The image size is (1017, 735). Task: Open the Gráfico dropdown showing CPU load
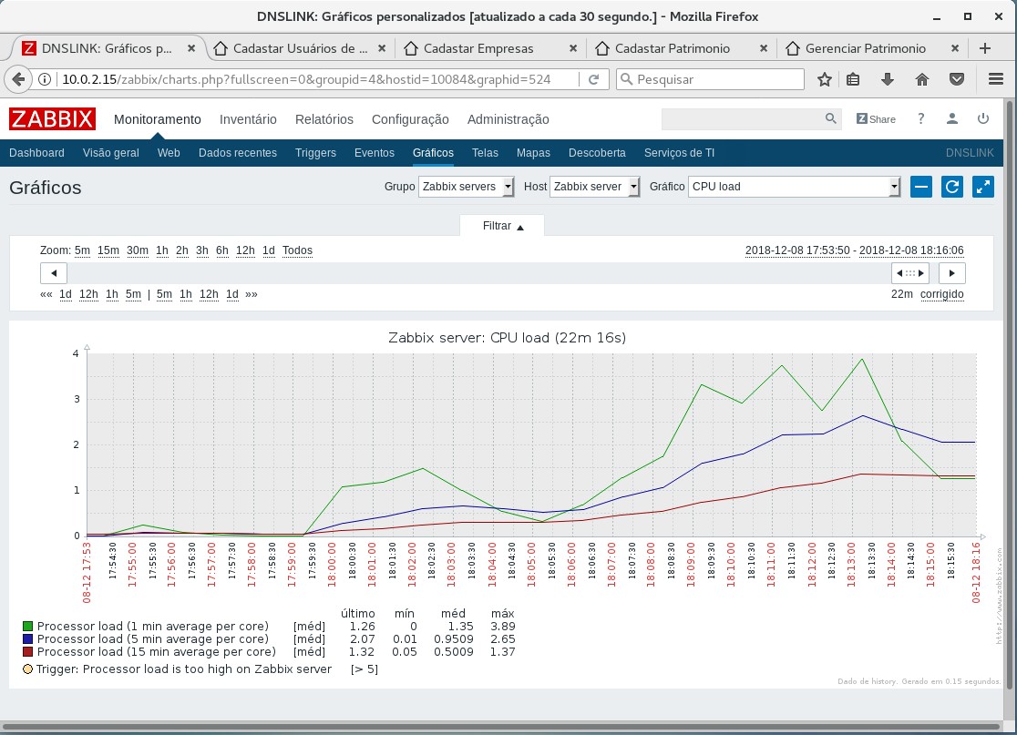point(795,187)
